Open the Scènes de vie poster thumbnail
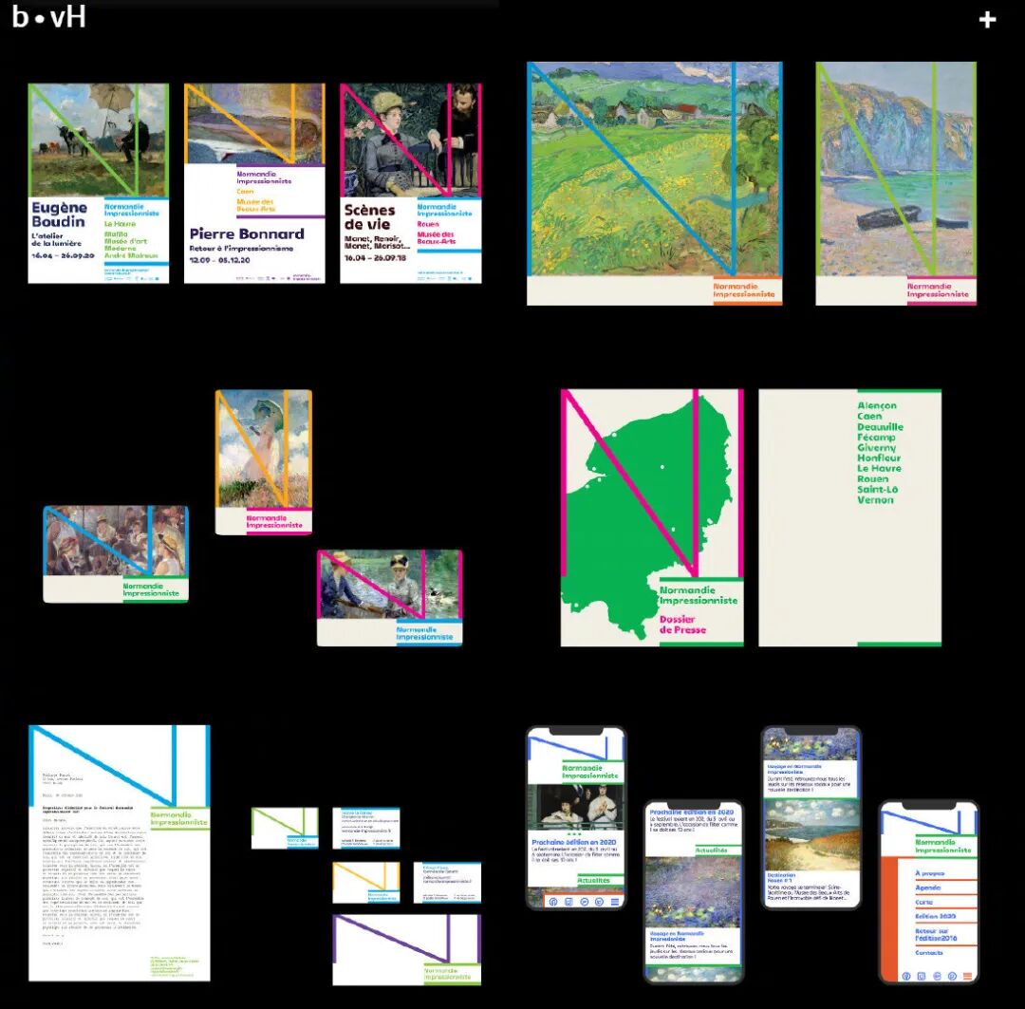 (x=411, y=183)
